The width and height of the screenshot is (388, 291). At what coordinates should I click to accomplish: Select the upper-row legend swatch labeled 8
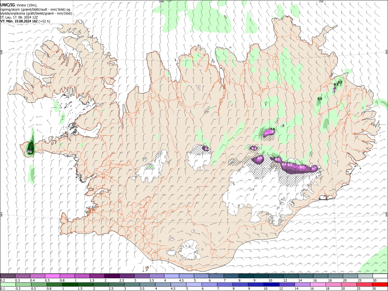pos(246,276)
